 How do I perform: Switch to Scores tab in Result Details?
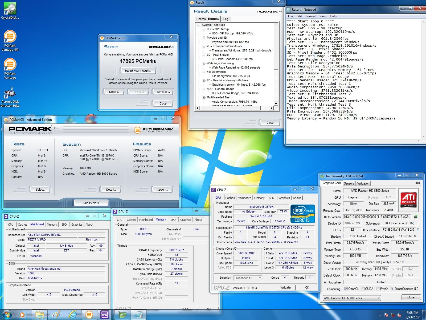(x=201, y=19)
